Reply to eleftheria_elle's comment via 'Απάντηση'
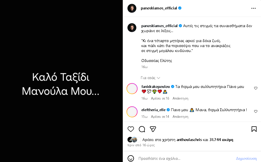Screen dimensions: 261x162 (x=180, y=117)
